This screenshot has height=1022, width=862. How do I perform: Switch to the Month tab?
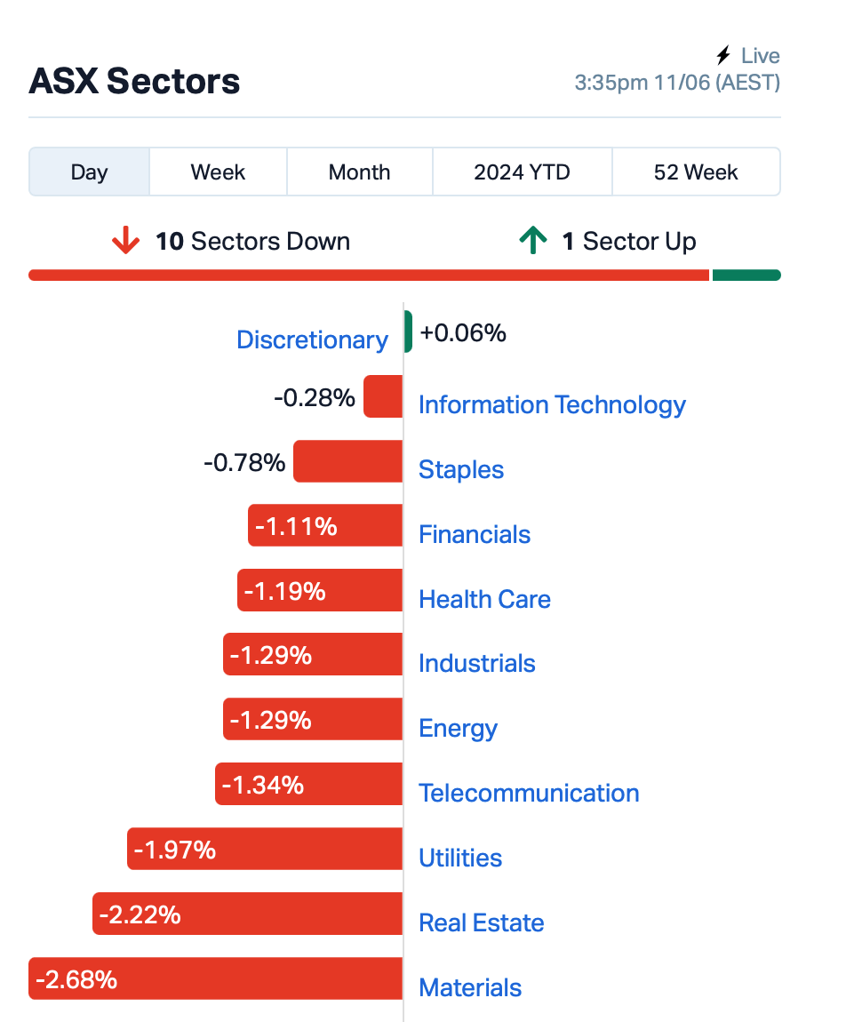359,172
